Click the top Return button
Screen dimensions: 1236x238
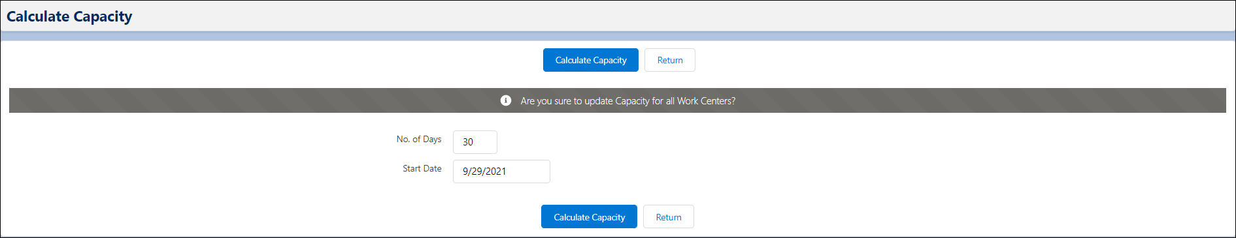[670, 60]
